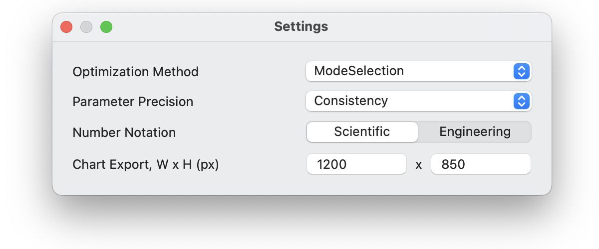Viewport: 599px width, 249px height.
Task: Focus the chart export height field 850
Action: [480, 164]
